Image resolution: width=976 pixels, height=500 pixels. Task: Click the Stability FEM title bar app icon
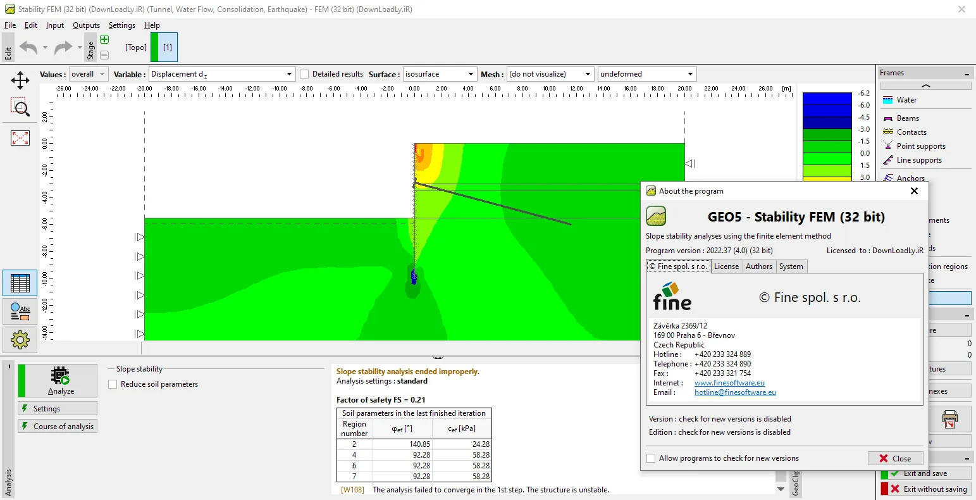(9, 9)
